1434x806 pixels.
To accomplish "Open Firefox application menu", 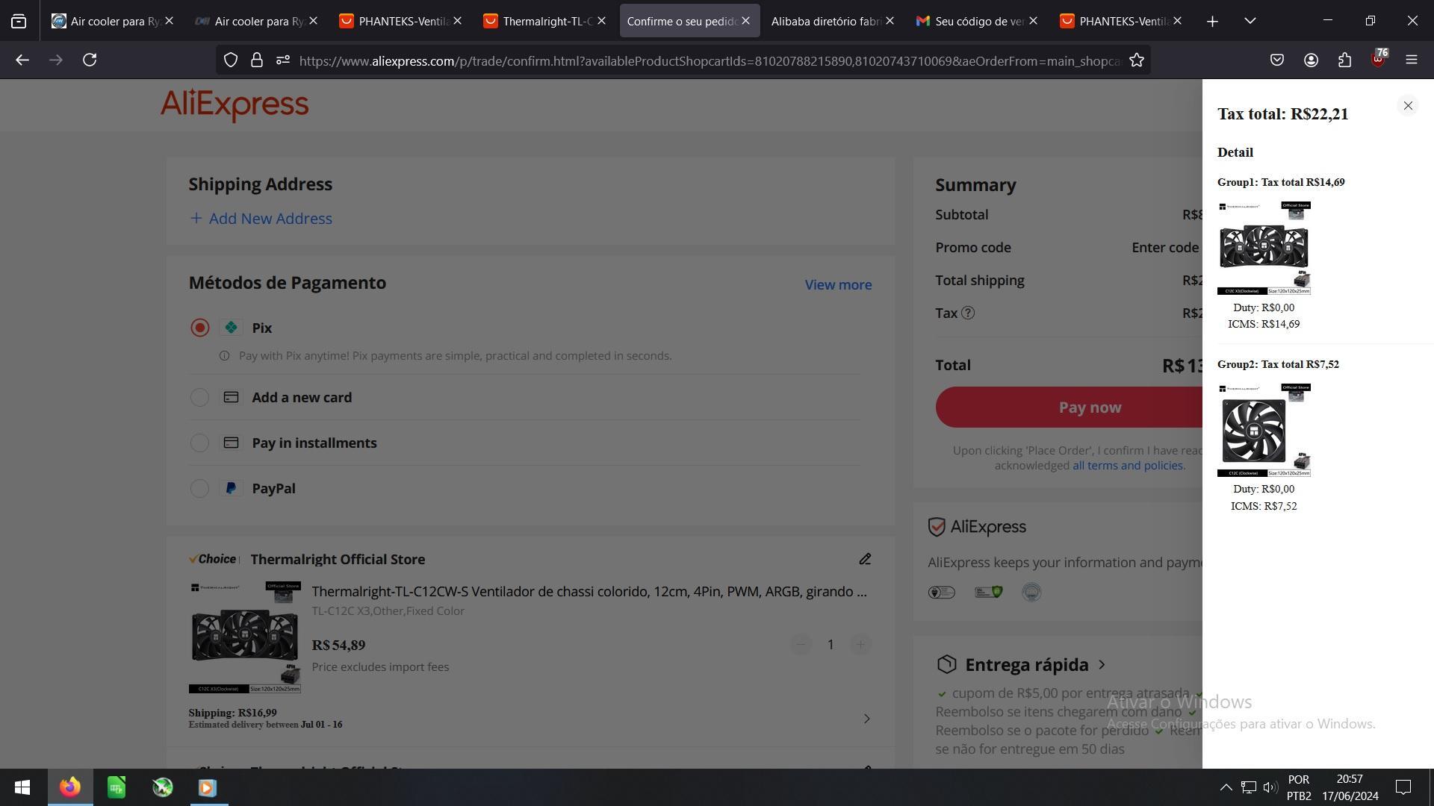I will coord(1412,60).
